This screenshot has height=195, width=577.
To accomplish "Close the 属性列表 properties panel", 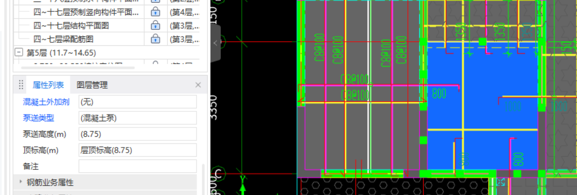I will click(198, 85).
